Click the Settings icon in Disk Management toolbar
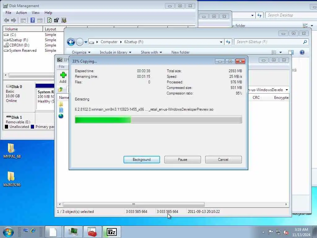Screen dimensions: 317x238 64,20
